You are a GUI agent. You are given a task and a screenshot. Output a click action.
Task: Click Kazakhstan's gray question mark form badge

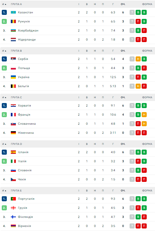tap(132, 12)
